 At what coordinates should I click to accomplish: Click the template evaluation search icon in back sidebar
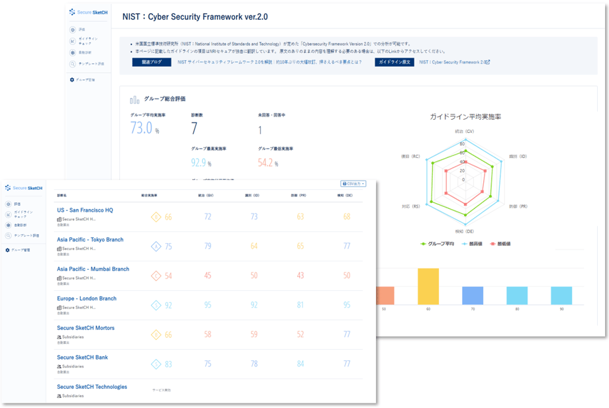click(73, 64)
